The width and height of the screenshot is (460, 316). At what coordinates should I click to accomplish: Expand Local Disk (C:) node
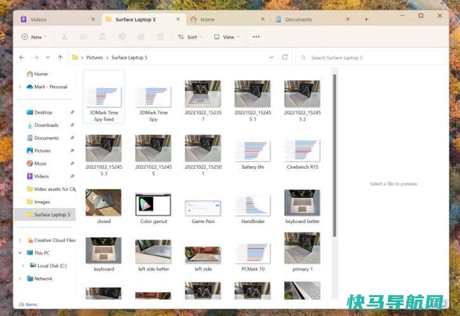click(23, 265)
